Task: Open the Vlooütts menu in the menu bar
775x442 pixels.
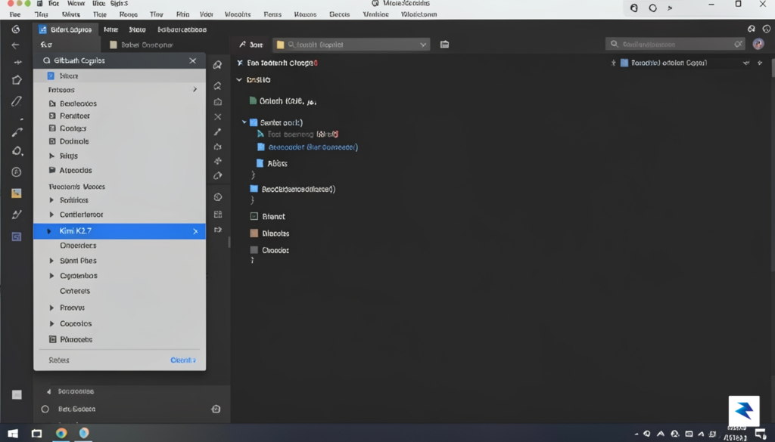Action: coord(238,14)
